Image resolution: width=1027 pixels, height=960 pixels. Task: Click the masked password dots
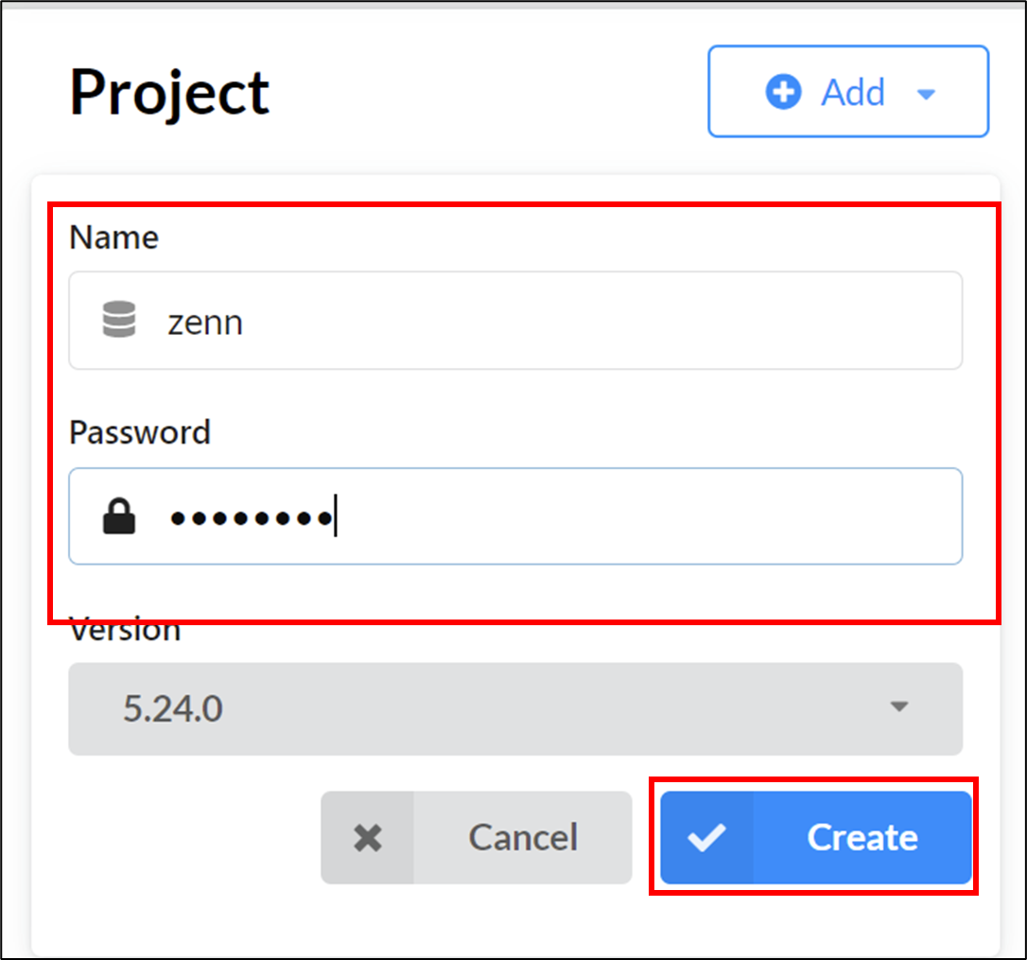click(x=251, y=518)
